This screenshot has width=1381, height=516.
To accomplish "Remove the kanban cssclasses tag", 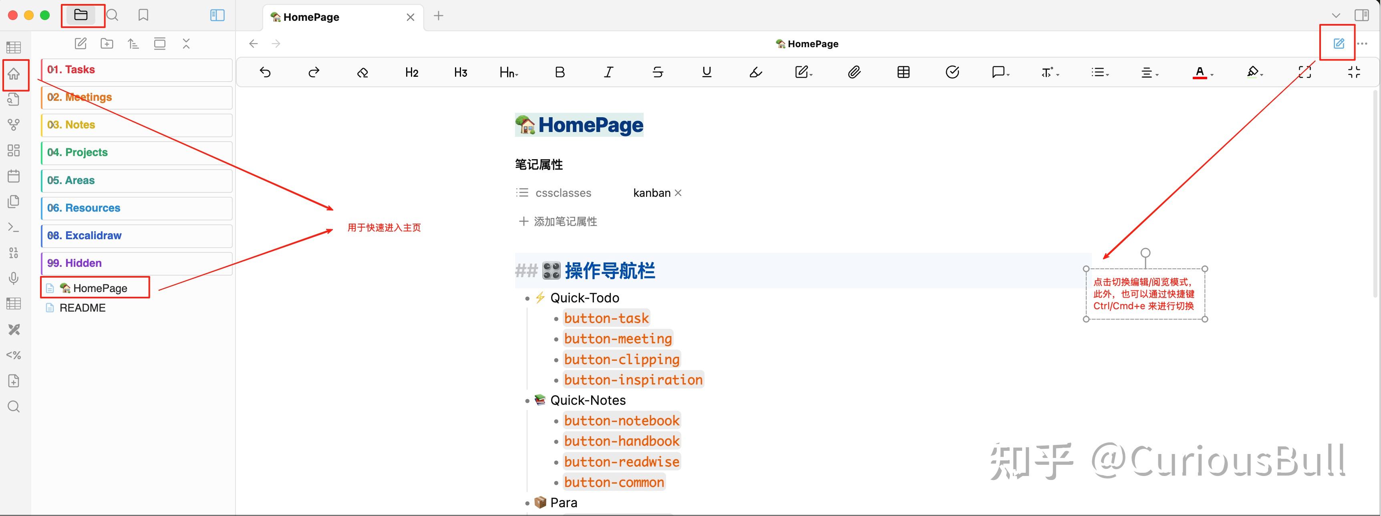I will point(678,193).
